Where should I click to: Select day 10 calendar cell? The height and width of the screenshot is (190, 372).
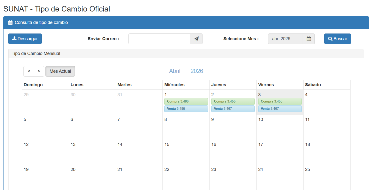(x=280, y=127)
